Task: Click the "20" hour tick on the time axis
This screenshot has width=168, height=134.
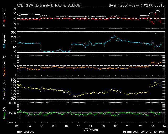Action: click(128, 126)
